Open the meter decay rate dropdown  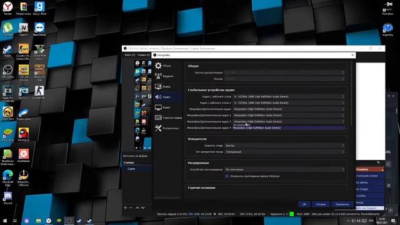coord(284,146)
